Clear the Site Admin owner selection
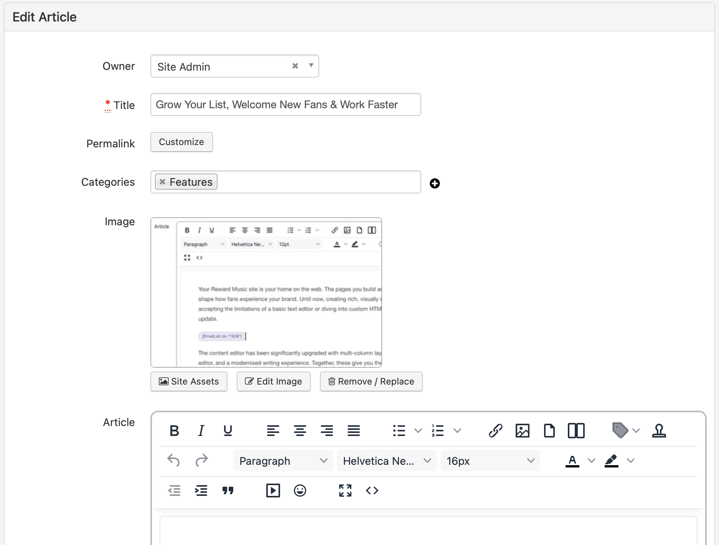Viewport: 719px width, 545px height. 295,66
